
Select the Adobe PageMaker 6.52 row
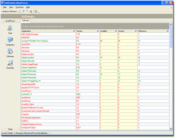click(95, 68)
